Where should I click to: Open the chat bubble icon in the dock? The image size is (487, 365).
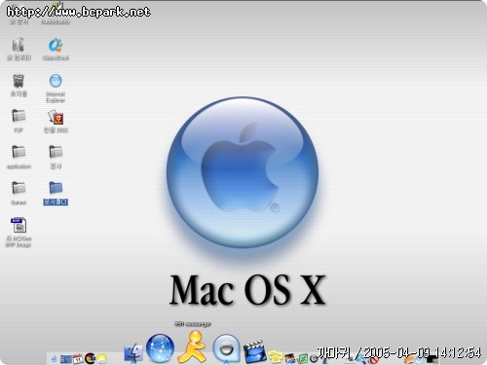click(x=227, y=348)
